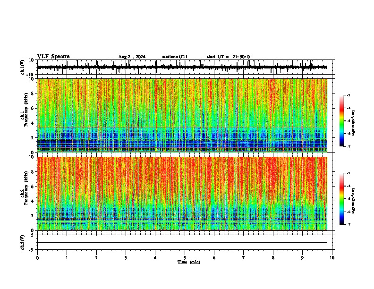Click the "start UT = 21:50:0" header text
The image size is (374, 289).
point(228,57)
